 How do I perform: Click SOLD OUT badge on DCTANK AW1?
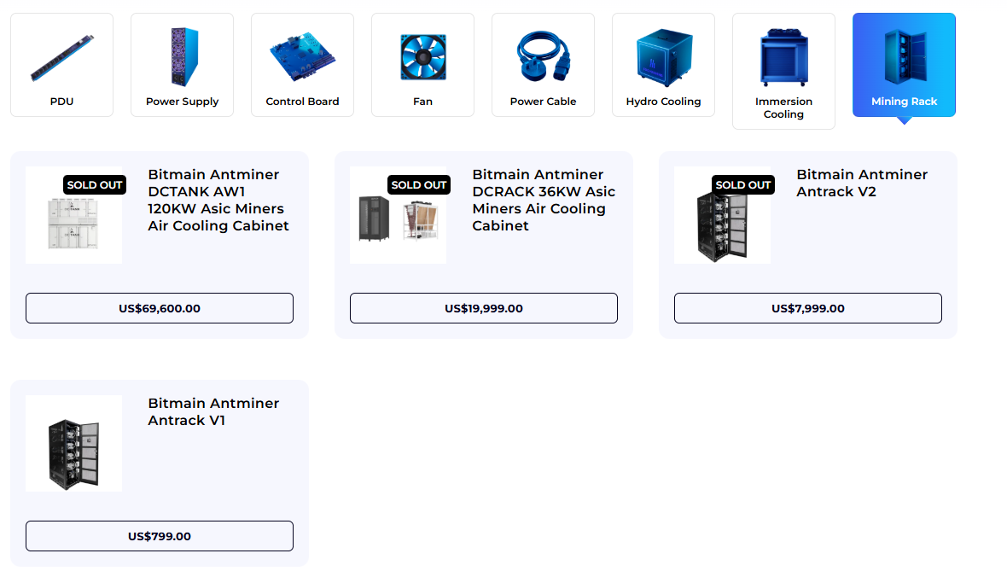(95, 185)
